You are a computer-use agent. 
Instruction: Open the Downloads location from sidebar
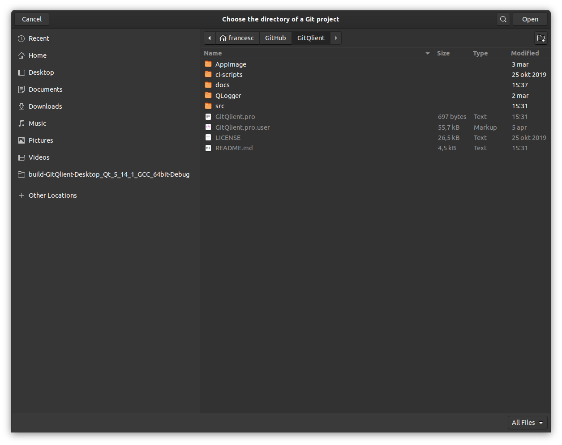45,106
